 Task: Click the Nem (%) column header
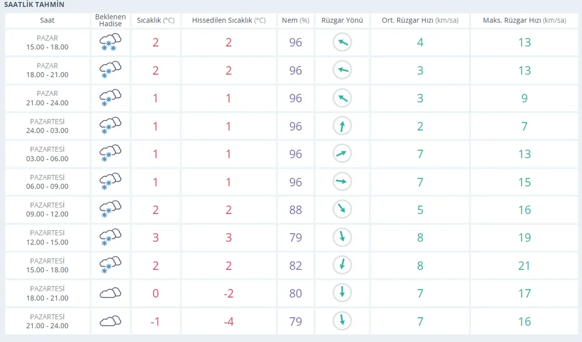296,20
